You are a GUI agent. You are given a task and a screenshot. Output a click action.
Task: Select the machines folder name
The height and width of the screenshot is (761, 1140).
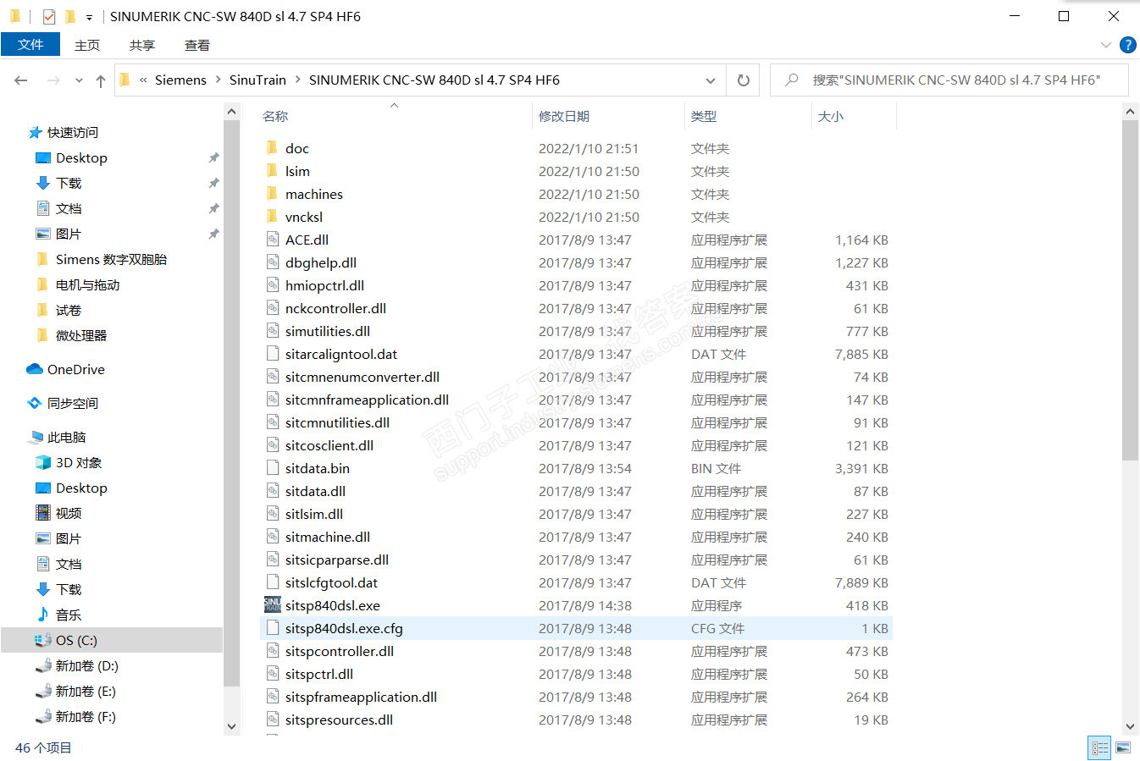(x=314, y=194)
